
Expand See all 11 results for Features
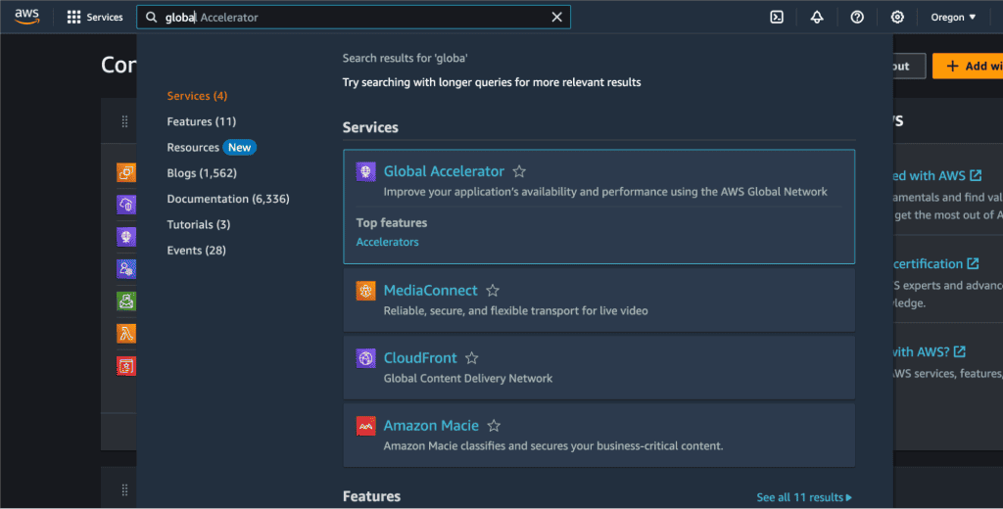tap(804, 497)
